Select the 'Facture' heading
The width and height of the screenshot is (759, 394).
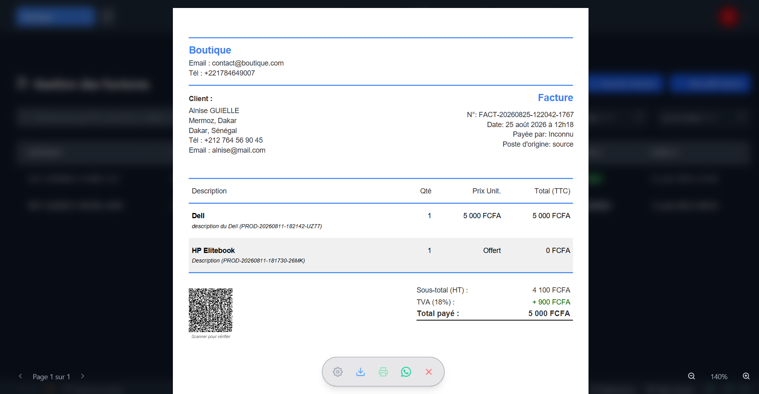tap(555, 98)
